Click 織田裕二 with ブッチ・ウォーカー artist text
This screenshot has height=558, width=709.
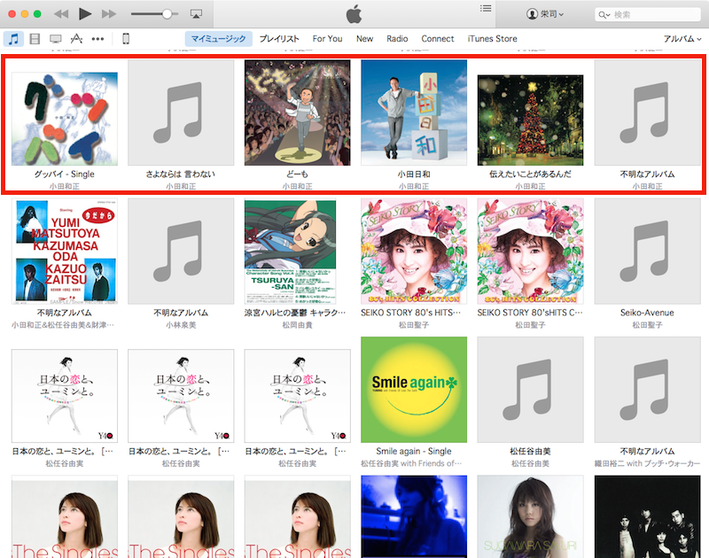647,463
